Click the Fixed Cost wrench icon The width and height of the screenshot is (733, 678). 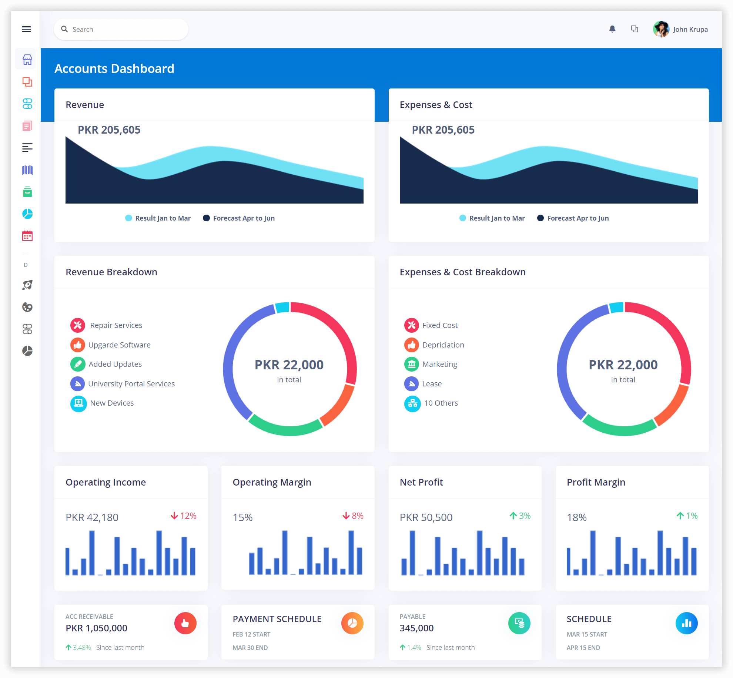pos(412,325)
